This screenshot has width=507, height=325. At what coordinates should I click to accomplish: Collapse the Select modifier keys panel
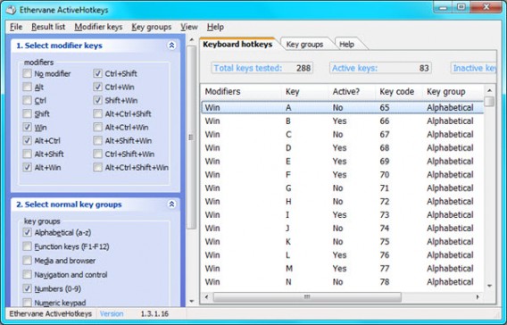click(x=171, y=46)
